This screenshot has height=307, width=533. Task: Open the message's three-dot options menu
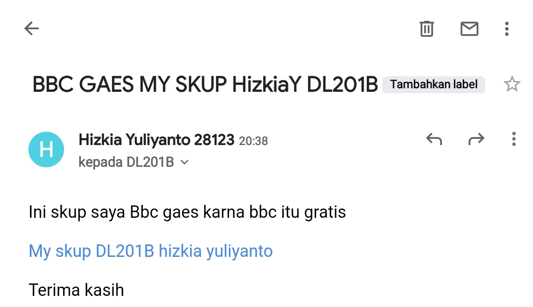click(513, 139)
